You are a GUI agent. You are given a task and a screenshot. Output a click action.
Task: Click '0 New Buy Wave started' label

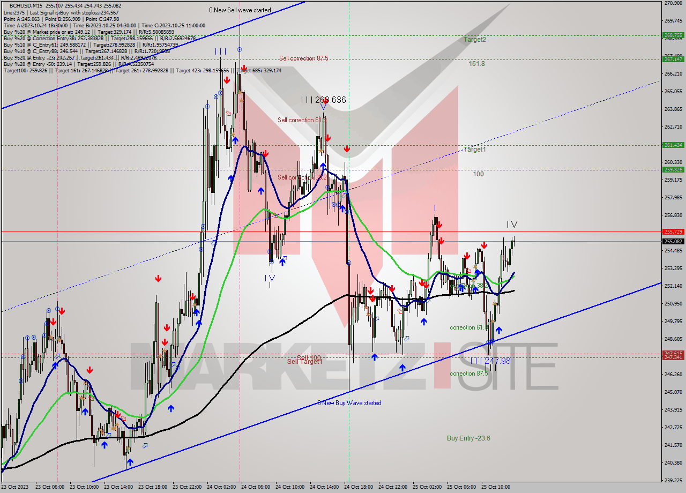pos(349,403)
